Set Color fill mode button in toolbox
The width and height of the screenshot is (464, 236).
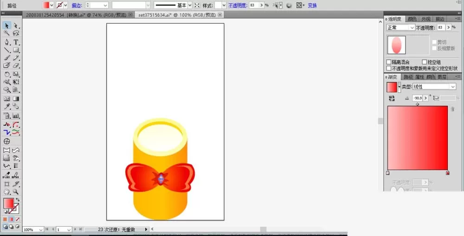(5, 219)
